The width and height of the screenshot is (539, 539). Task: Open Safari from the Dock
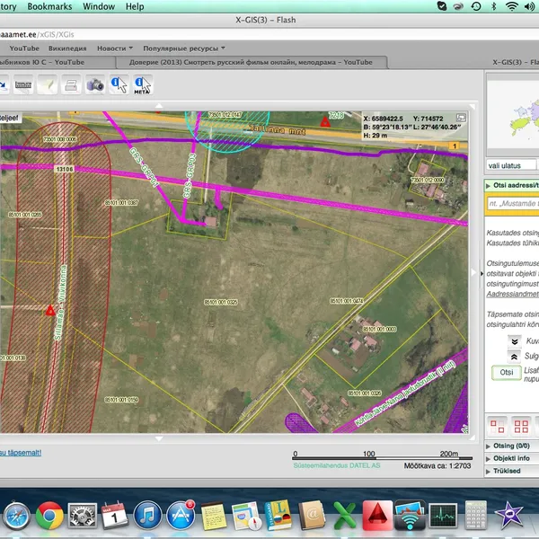click(x=16, y=516)
